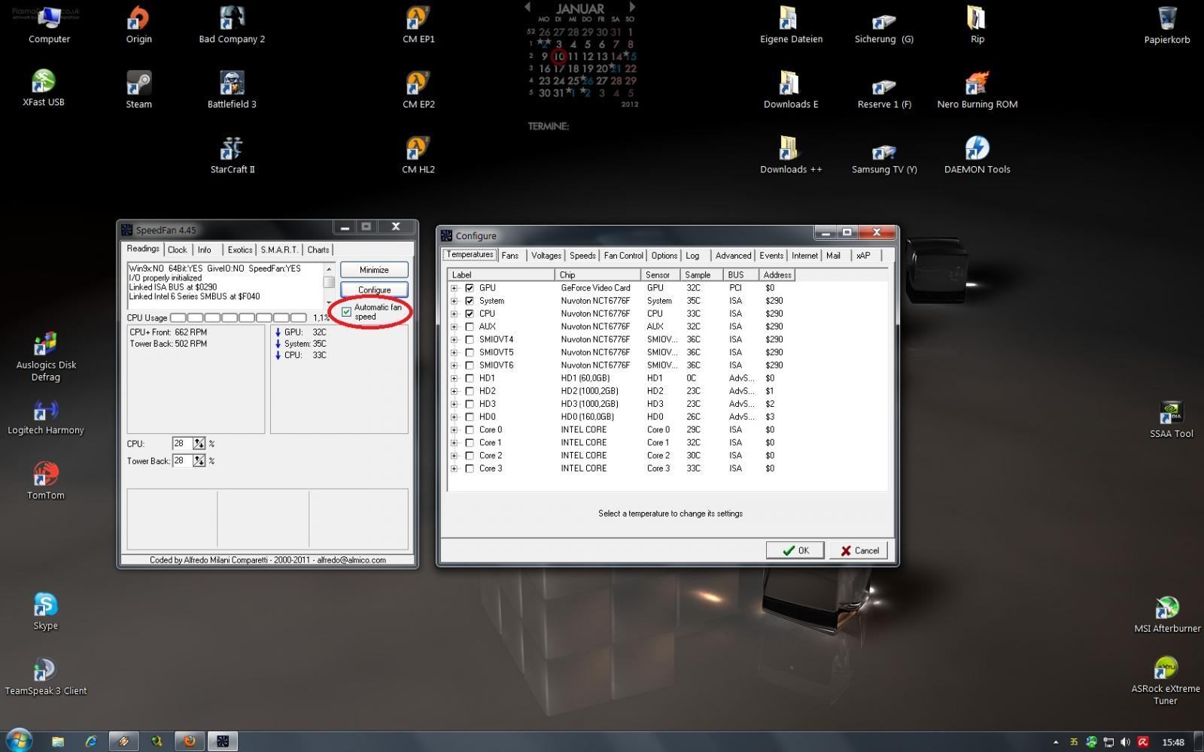Check the Core 0 checkbox
This screenshot has width=1204, height=752.
pyautogui.click(x=470, y=429)
